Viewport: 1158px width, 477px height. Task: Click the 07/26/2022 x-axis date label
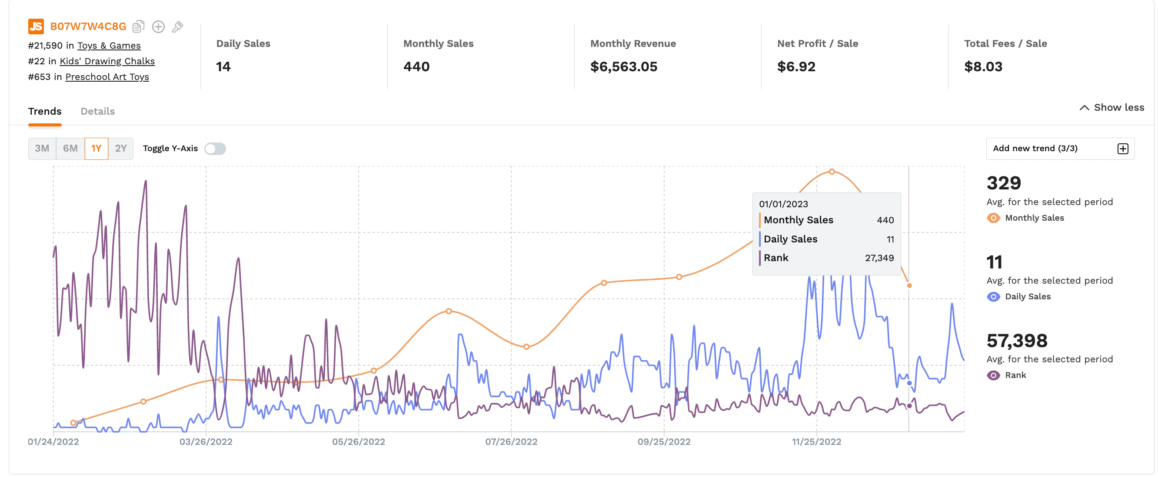[511, 441]
